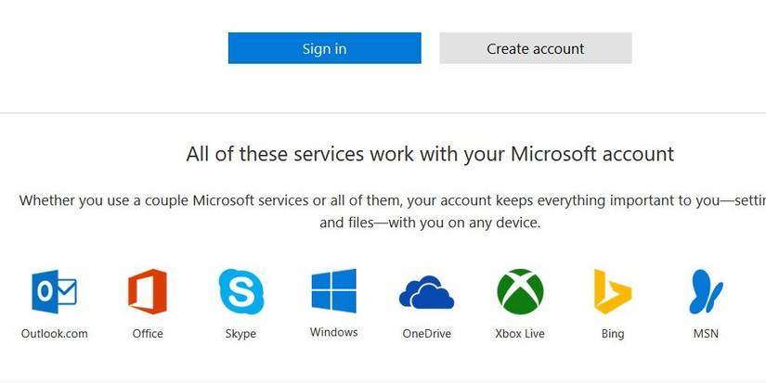Open the MSN butterfly icon
766x383 pixels.
click(706, 292)
